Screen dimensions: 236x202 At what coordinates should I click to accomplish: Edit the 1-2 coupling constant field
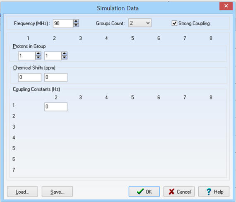[x=56, y=107]
